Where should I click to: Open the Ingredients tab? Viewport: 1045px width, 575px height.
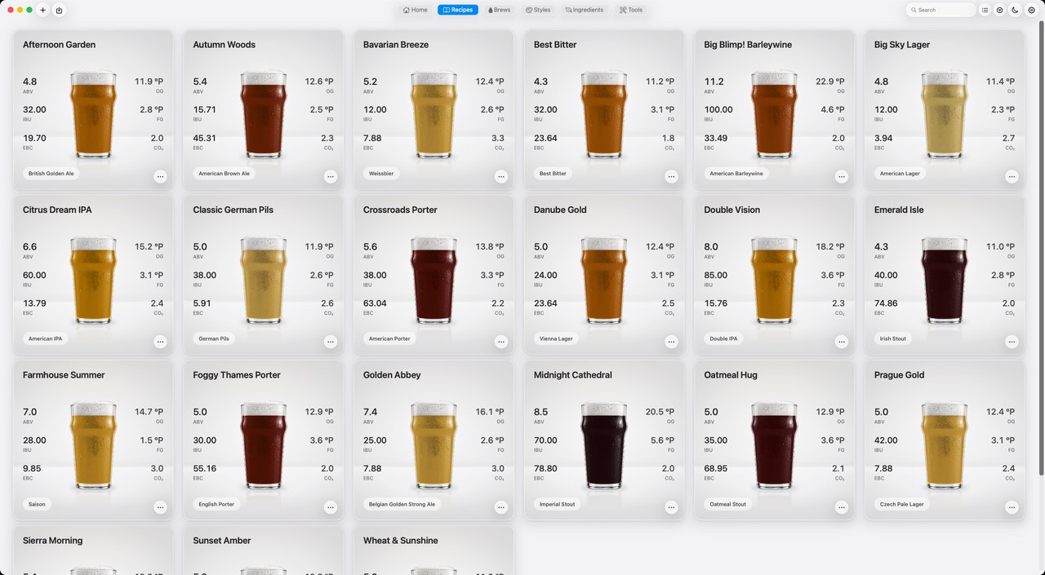(585, 10)
